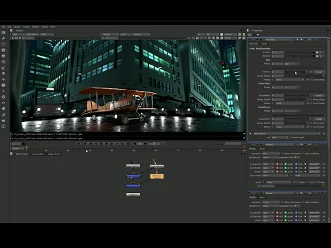331x248 pixels.
Task: Click the Hue Rotation Reset button
Action: [x=319, y=72]
